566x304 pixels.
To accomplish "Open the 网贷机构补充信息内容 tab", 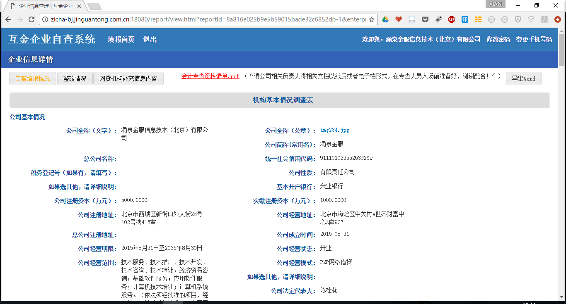I will tap(128, 78).
